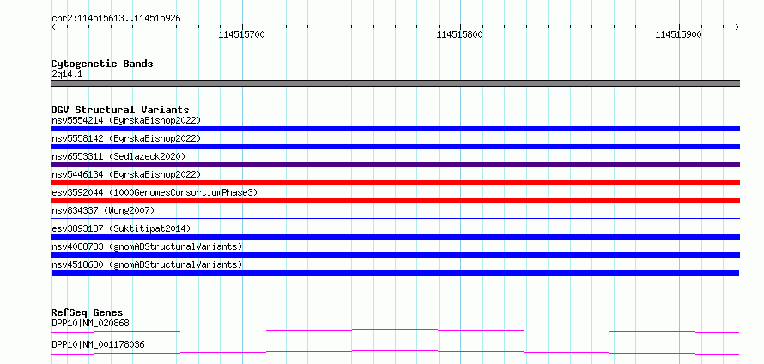
Task: Click the blue bar under nsv4088733
Action: click(395, 255)
